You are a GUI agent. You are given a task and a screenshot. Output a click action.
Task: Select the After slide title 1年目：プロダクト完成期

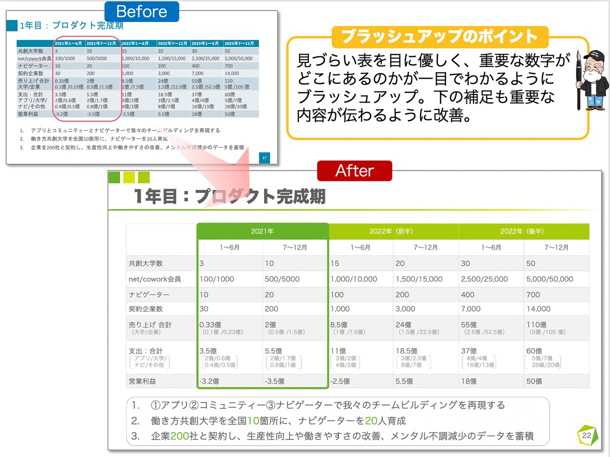point(229,196)
